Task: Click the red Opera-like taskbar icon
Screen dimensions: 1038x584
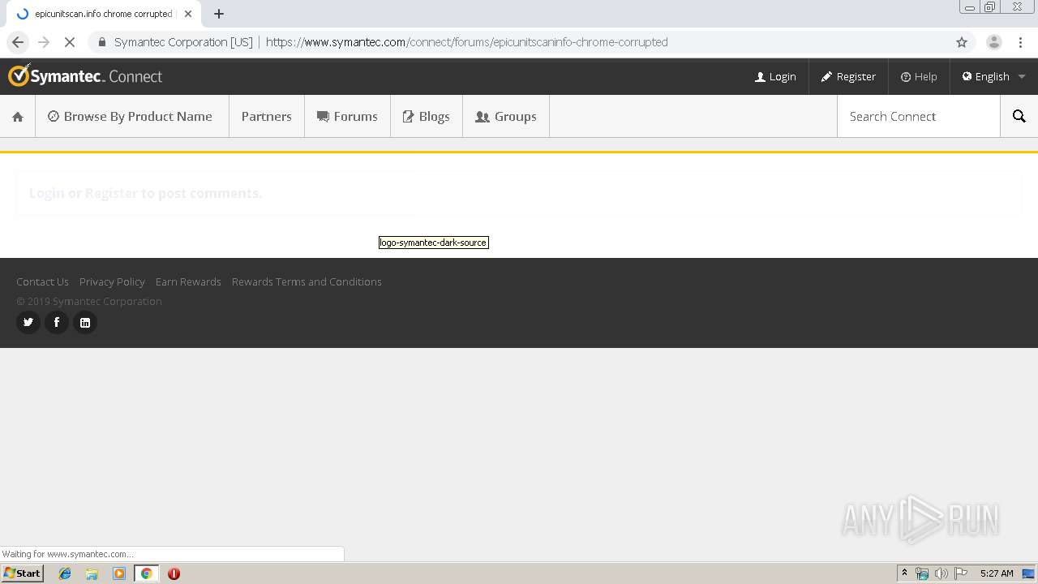Action: (x=174, y=573)
